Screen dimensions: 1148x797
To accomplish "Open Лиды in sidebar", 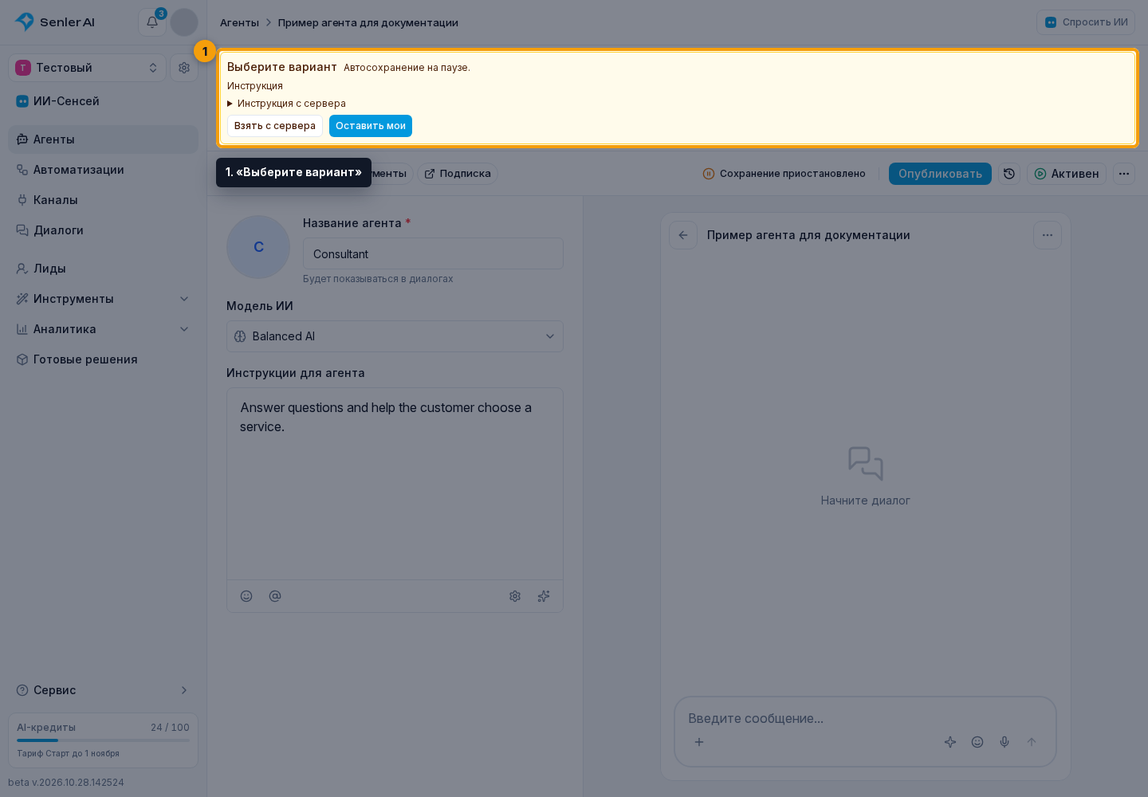I will (x=103, y=269).
